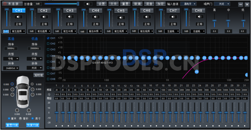Click the CH1 speaker mute icon

coord(19,17)
